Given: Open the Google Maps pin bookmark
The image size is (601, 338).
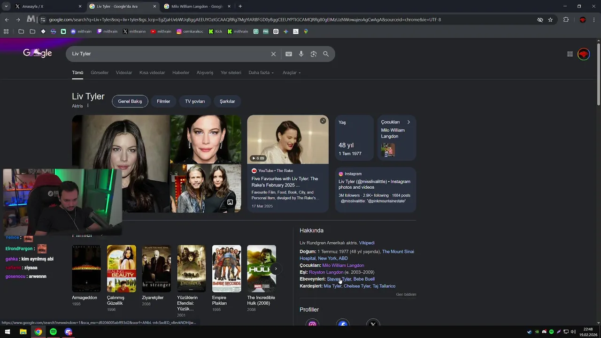Looking at the screenshot, I should (x=306, y=31).
